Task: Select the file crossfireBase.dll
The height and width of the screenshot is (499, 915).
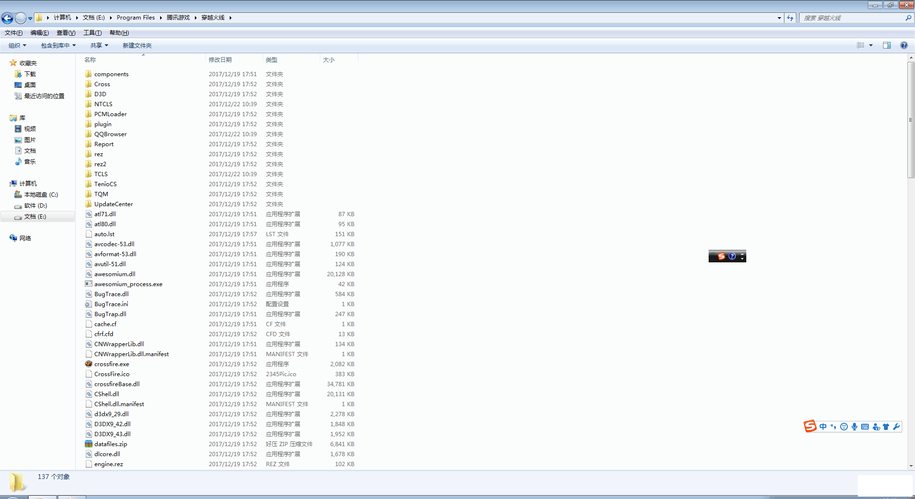Action: pyautogui.click(x=117, y=384)
